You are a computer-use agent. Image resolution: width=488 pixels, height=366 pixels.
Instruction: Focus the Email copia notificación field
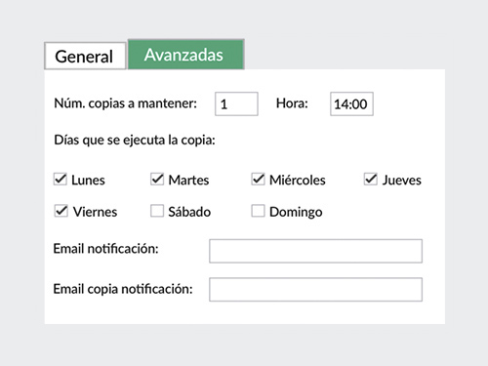pyautogui.click(x=316, y=290)
